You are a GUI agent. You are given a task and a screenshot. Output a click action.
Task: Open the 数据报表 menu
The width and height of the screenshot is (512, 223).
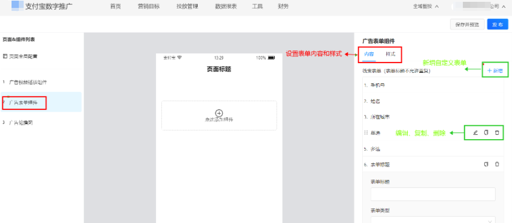click(226, 7)
